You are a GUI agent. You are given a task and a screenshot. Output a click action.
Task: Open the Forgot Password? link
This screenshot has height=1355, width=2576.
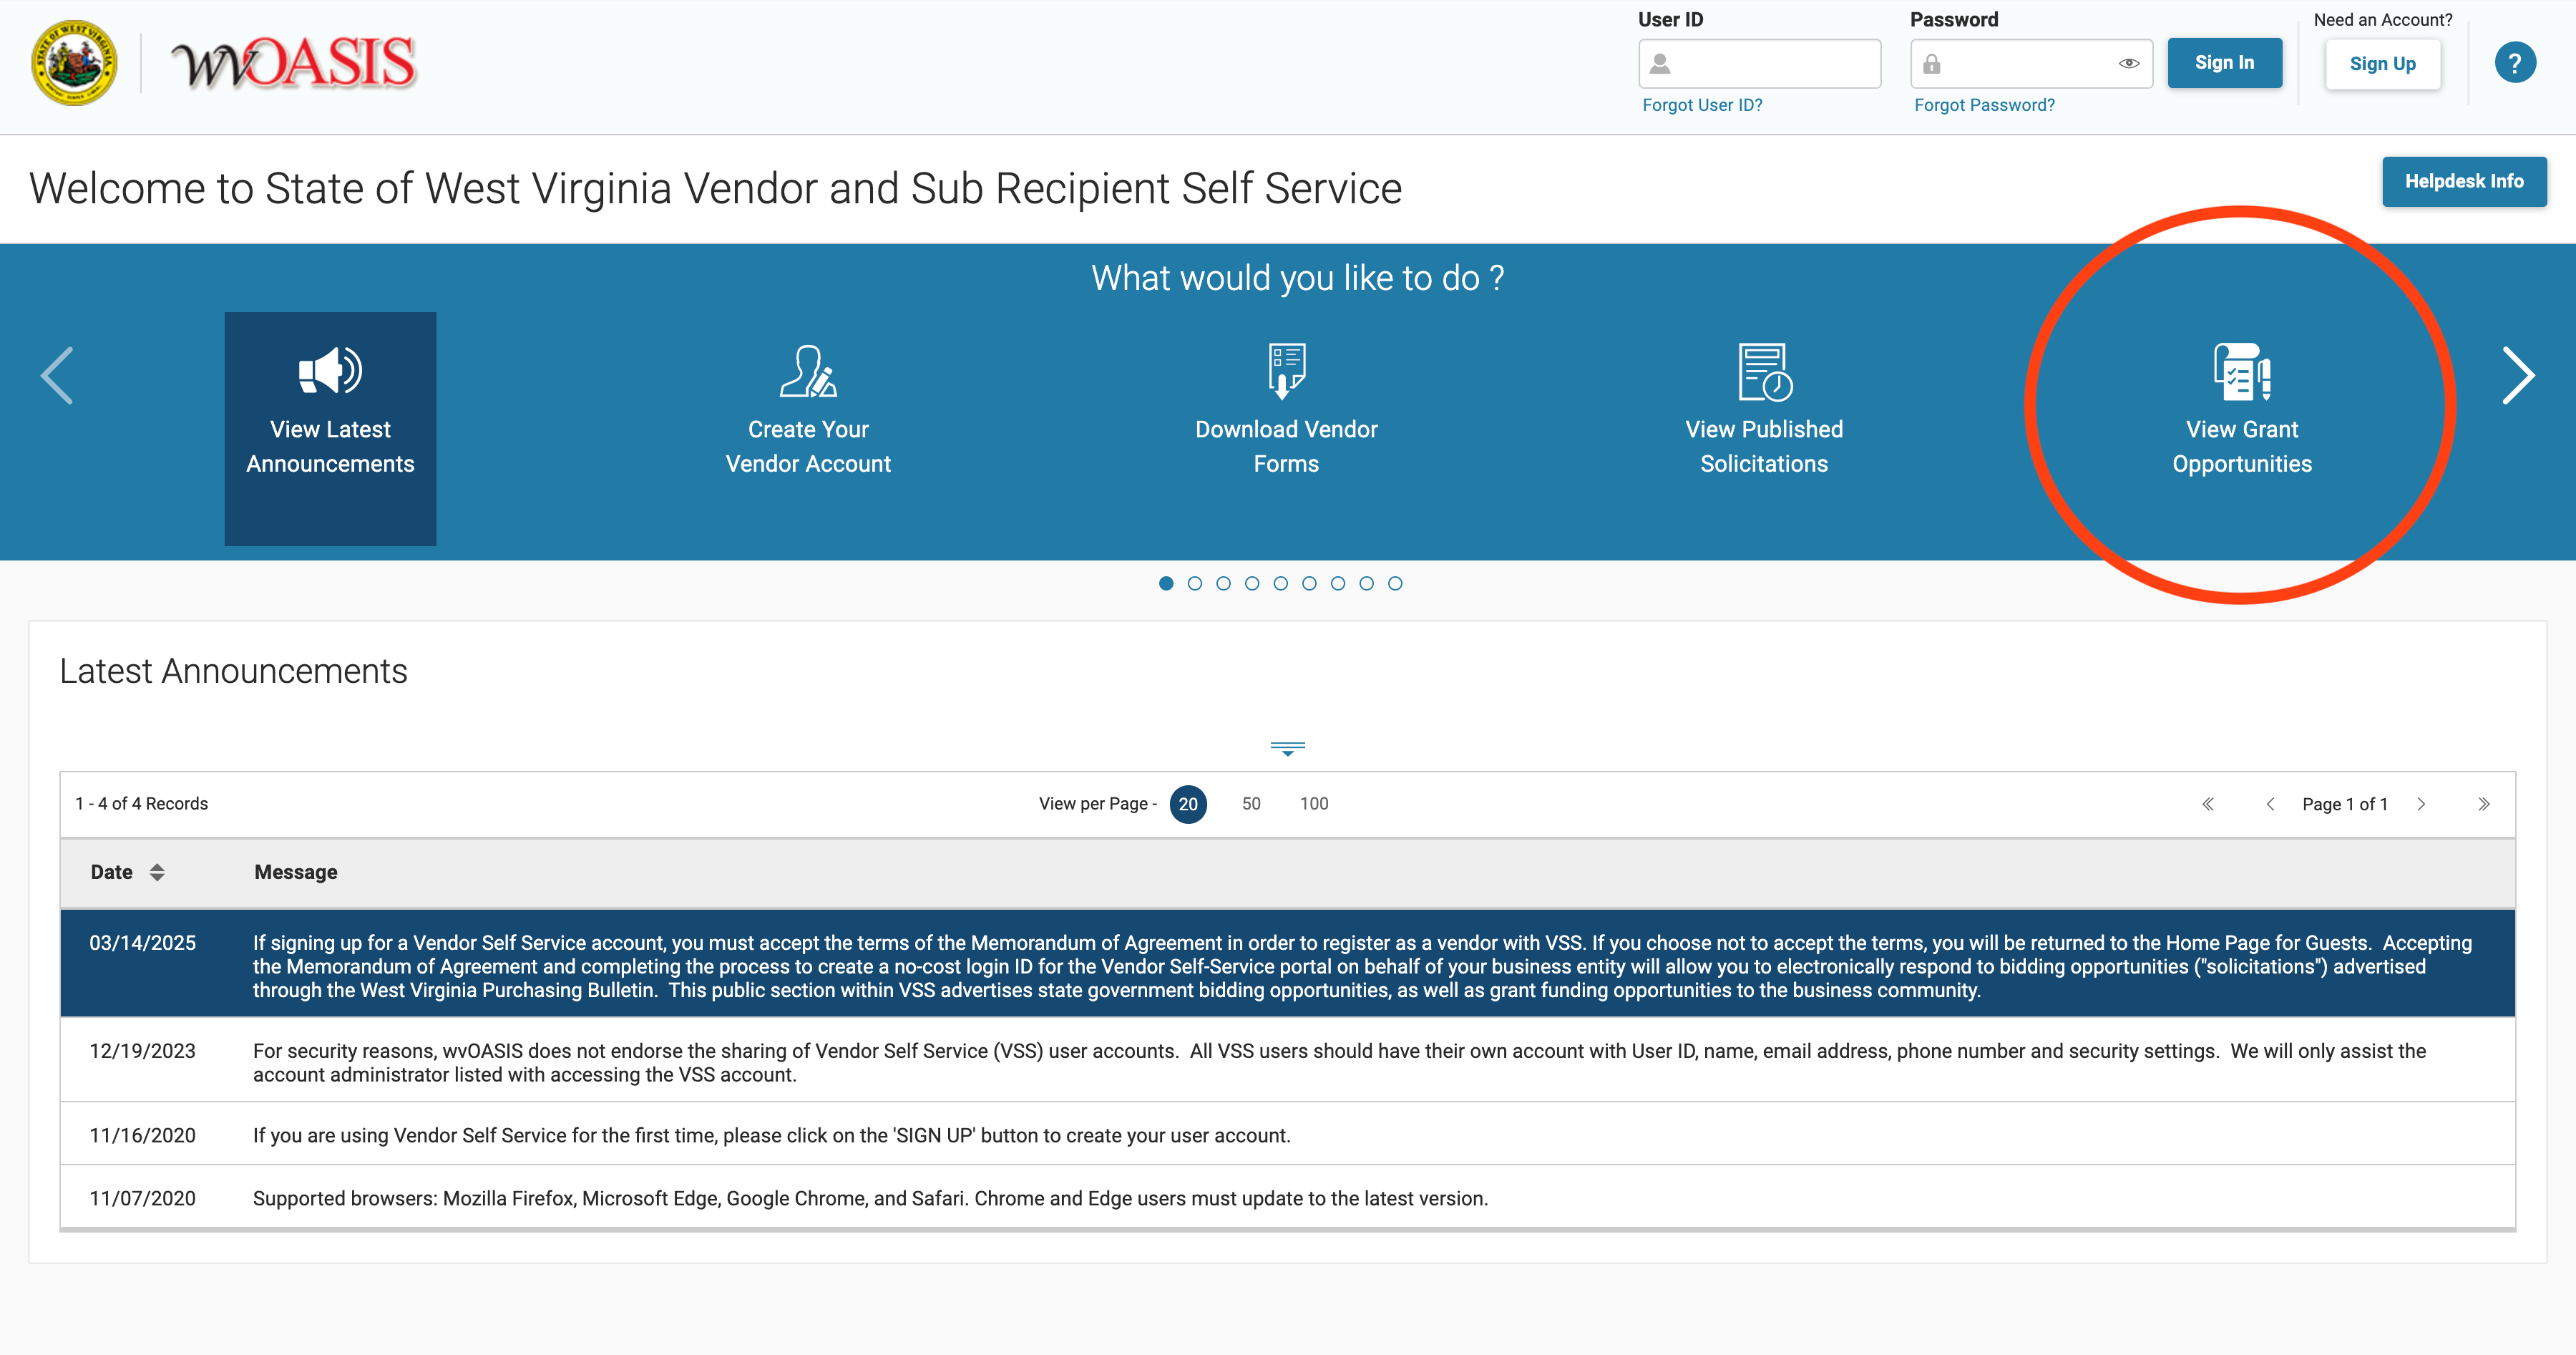[x=1984, y=105]
